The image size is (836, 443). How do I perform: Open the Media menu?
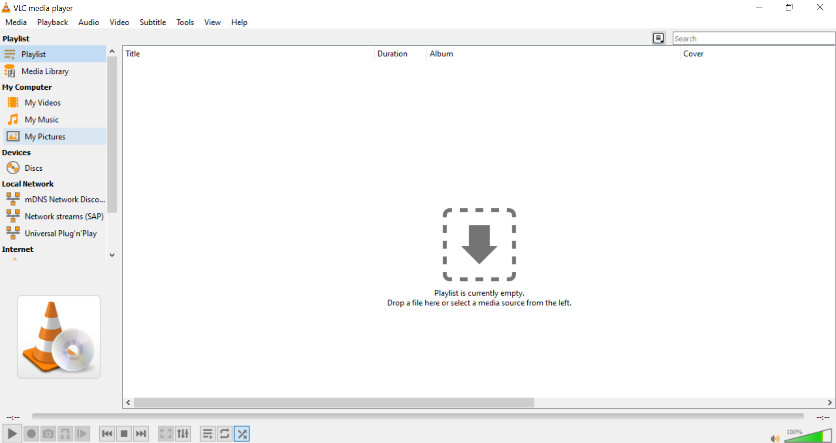click(x=16, y=22)
